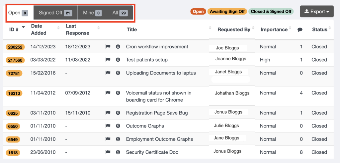
Task: Click the Closed & Signed Off legend badge
Action: (x=271, y=12)
